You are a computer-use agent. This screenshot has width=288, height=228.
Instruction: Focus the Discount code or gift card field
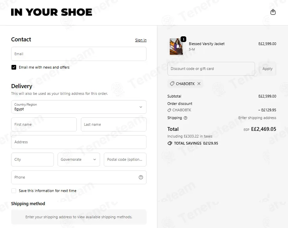[x=211, y=69]
